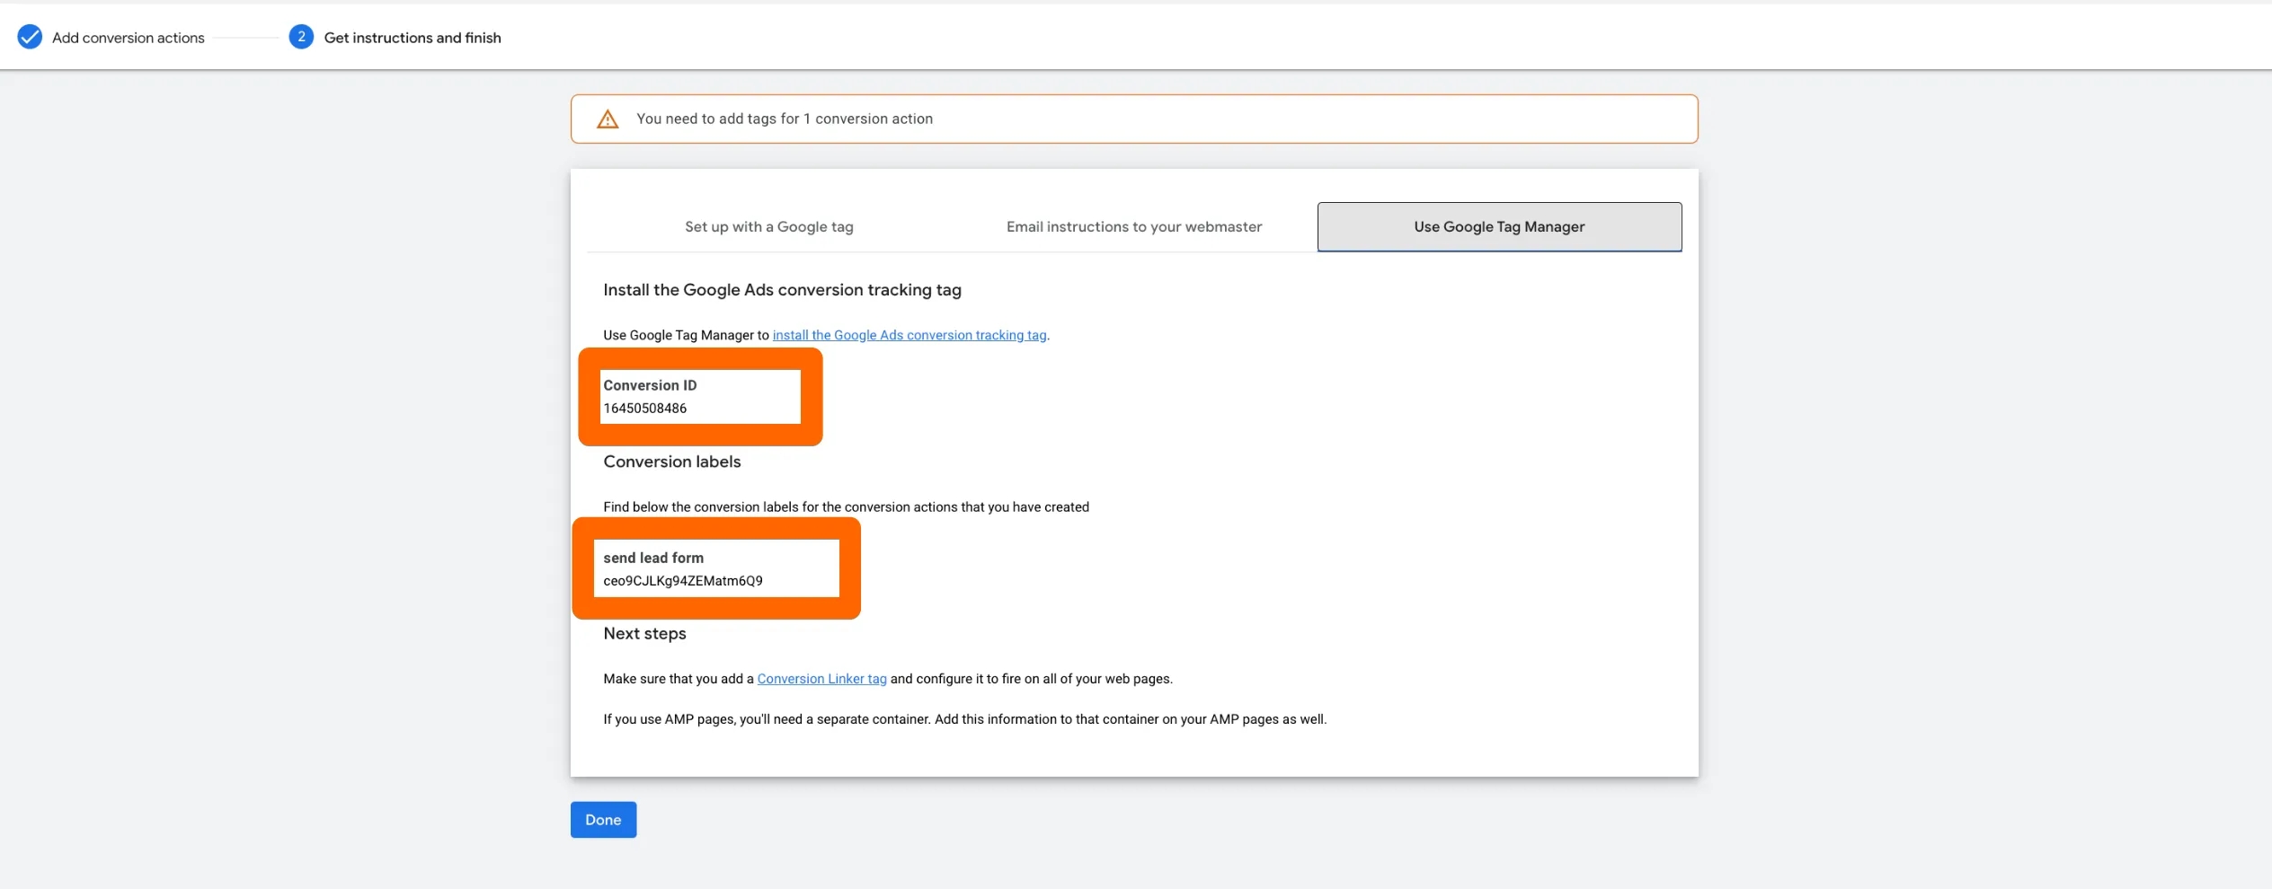Select the 'Use Google Tag Manager' tab
Viewport: 2272px width, 889px height.
(1499, 227)
